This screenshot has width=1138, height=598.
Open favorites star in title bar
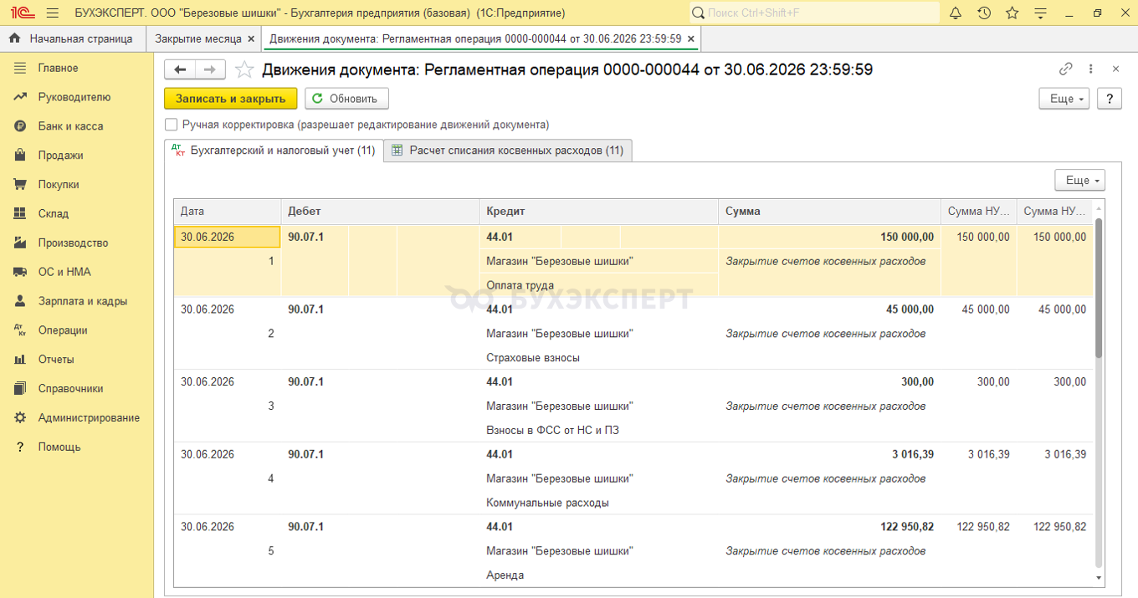[1012, 13]
